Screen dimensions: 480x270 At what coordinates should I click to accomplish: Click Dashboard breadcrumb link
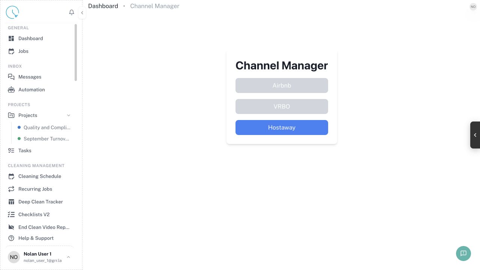pos(103,6)
